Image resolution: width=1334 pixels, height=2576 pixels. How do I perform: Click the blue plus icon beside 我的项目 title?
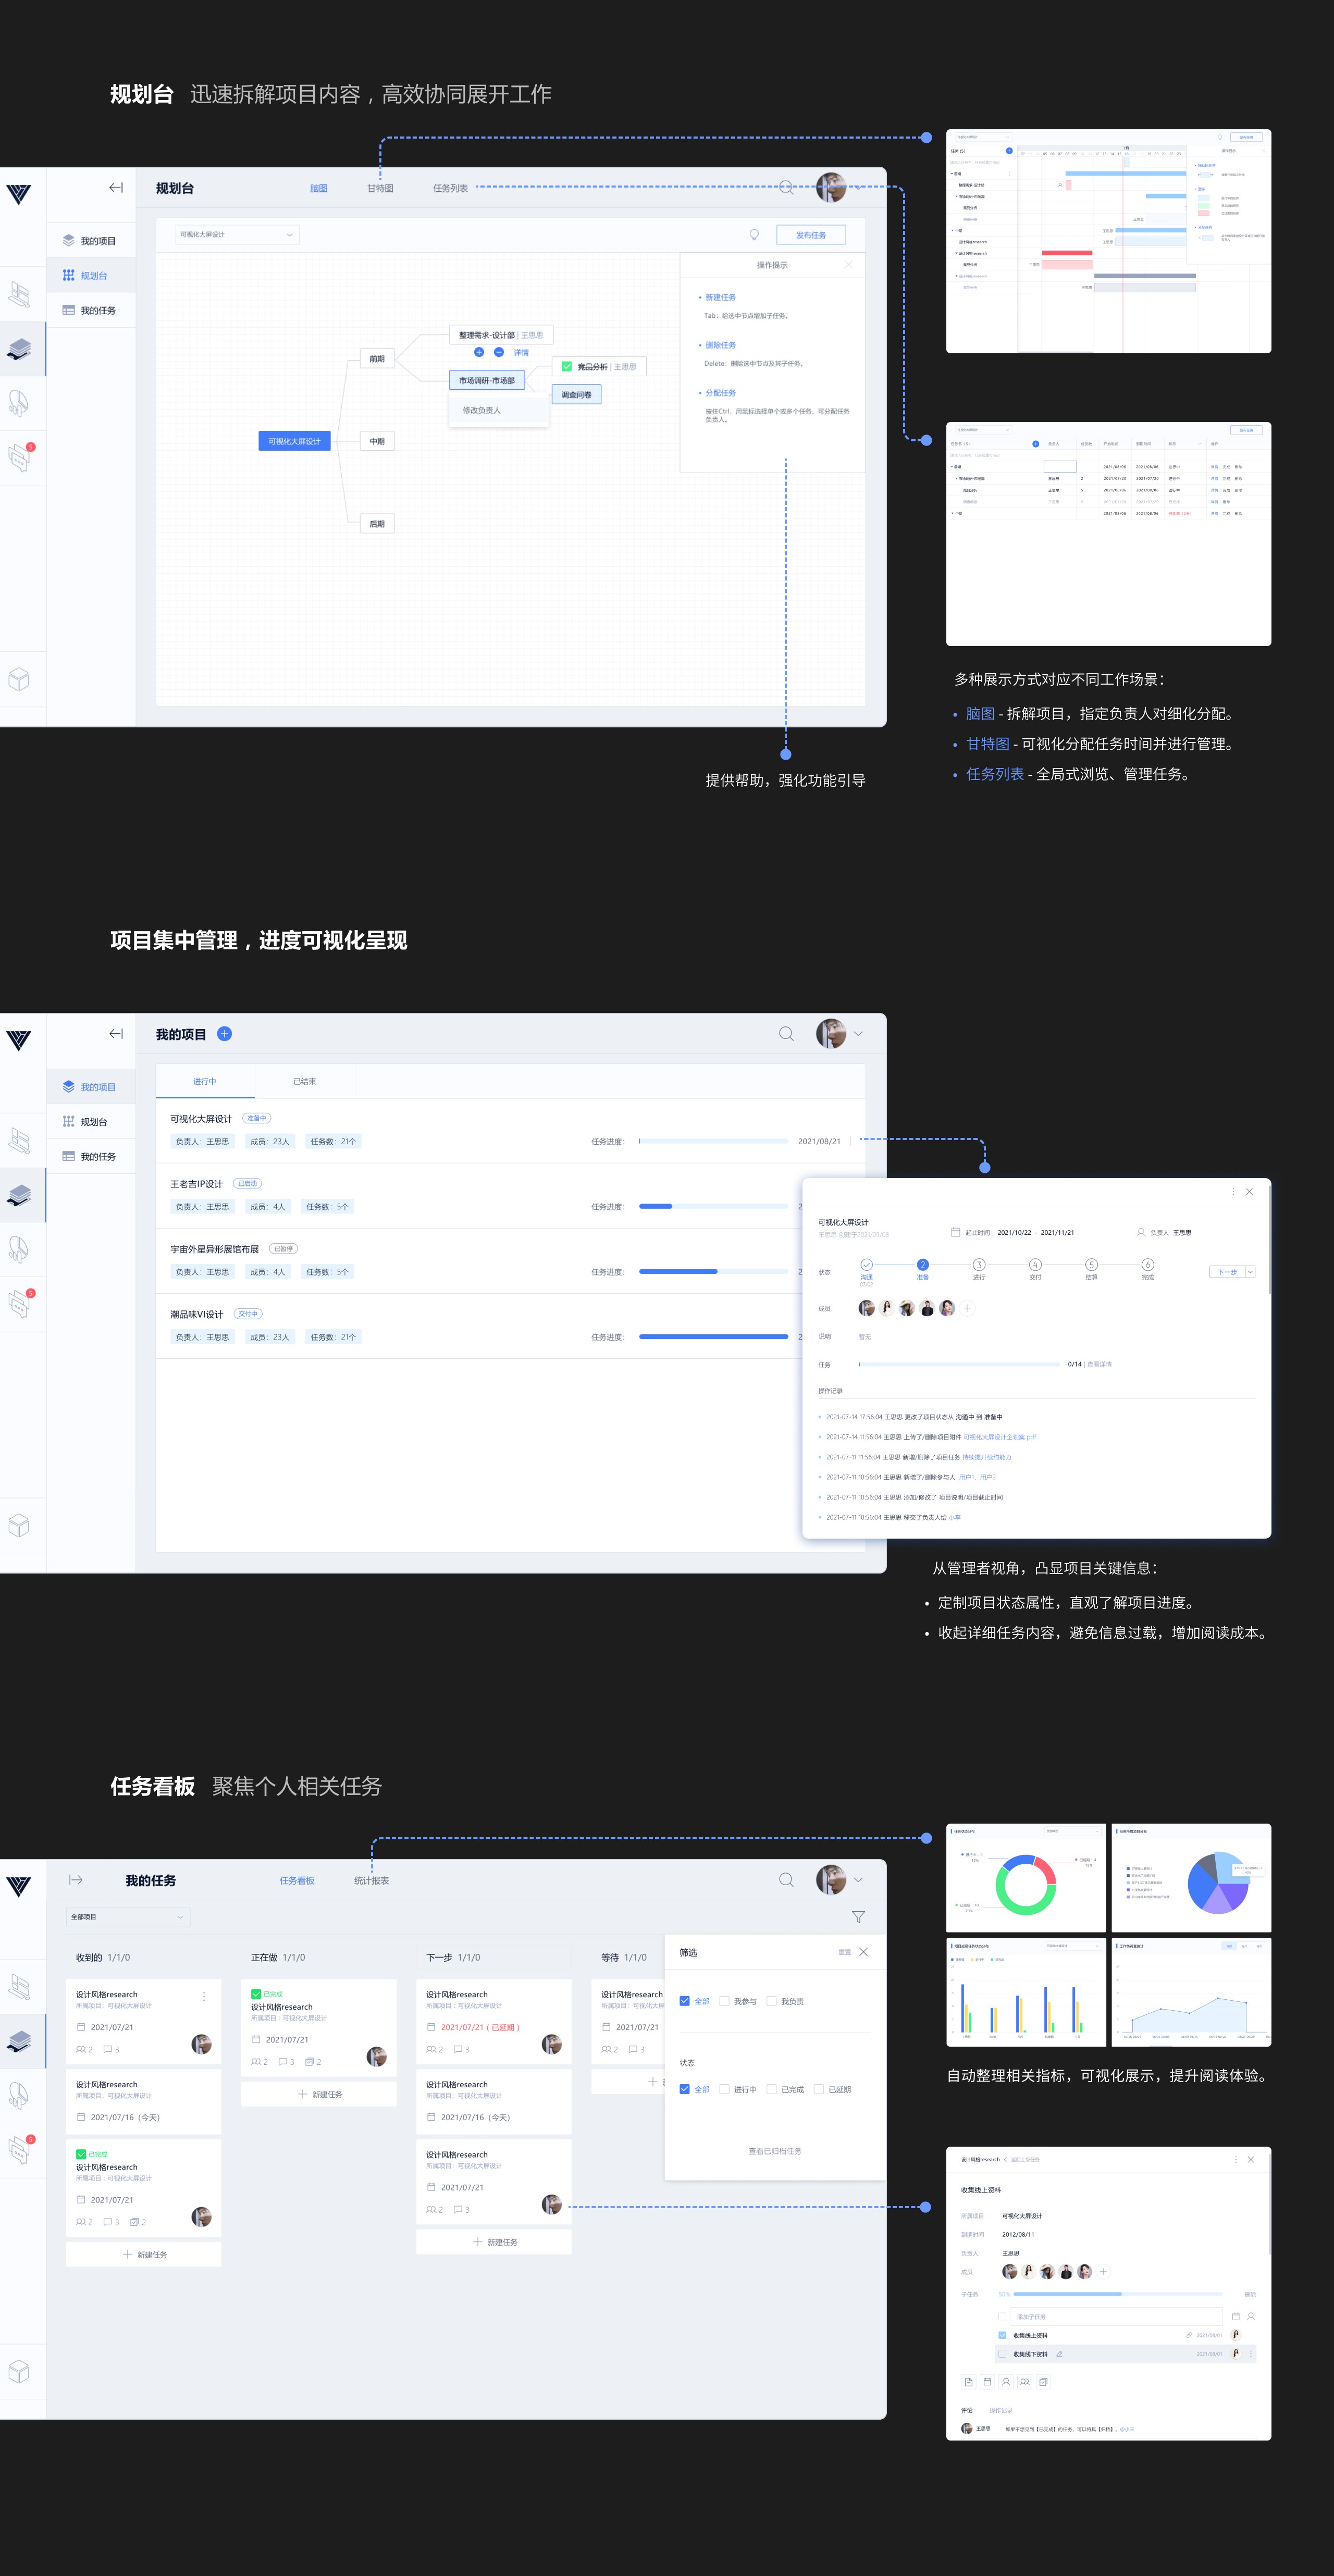[225, 1034]
